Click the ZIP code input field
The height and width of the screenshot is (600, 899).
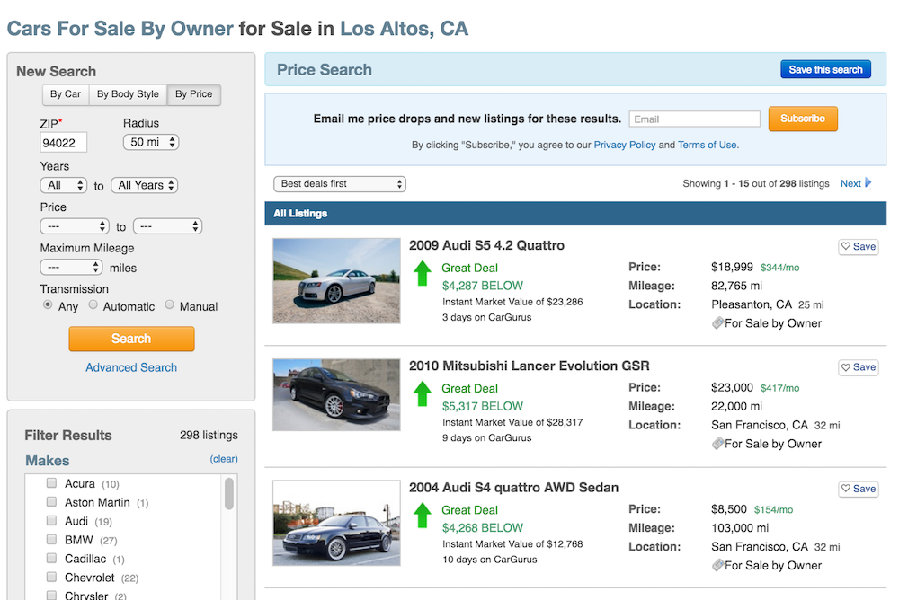[64, 143]
